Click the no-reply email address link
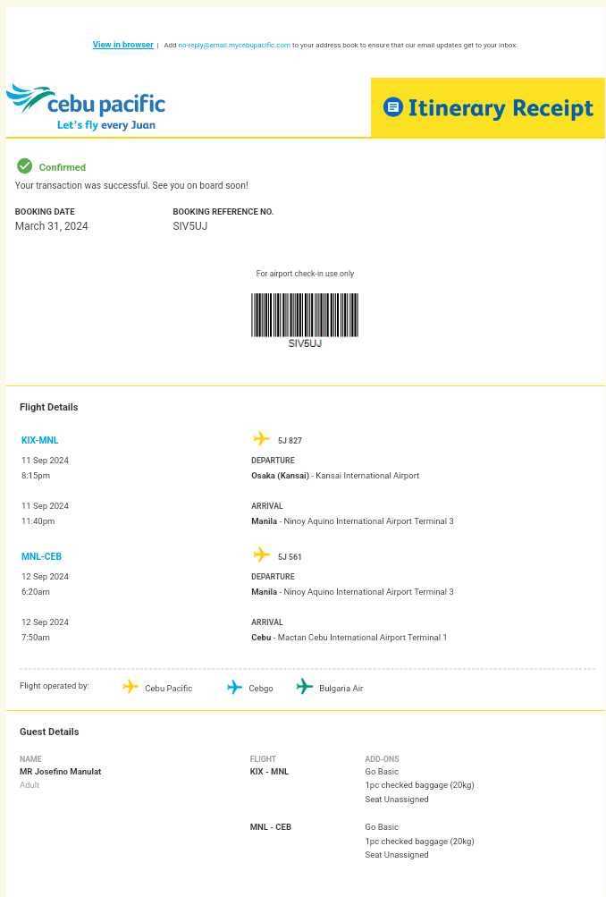The image size is (606, 897). [x=234, y=45]
